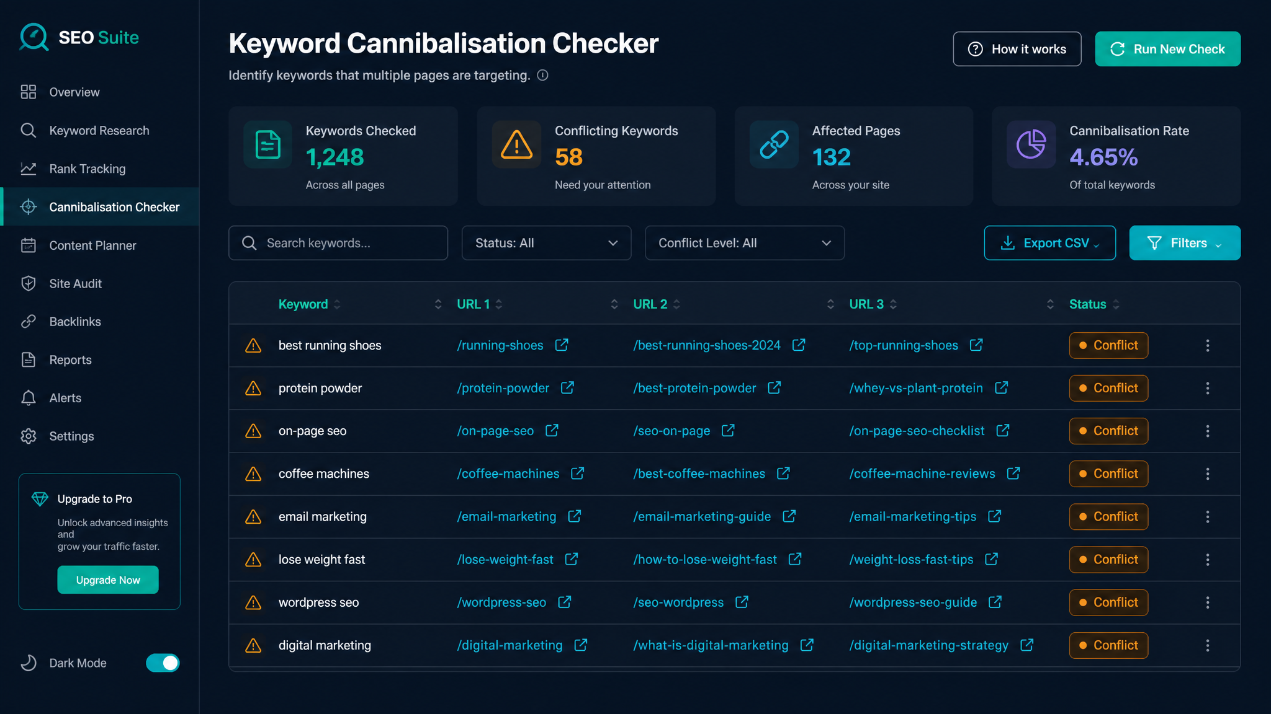Go to Rank Tracking in sidebar

[x=88, y=169]
